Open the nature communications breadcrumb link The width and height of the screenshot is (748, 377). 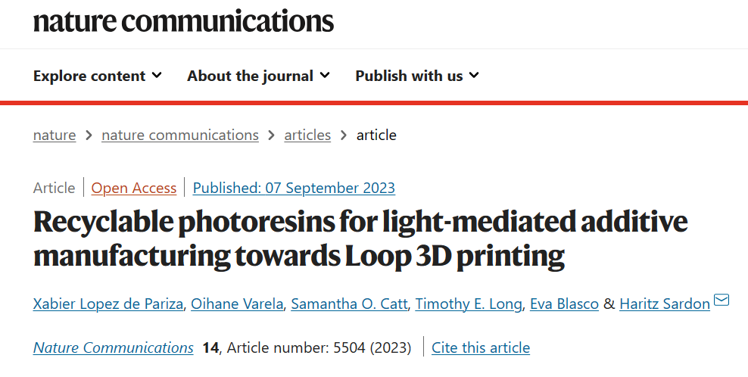pyautogui.click(x=180, y=135)
